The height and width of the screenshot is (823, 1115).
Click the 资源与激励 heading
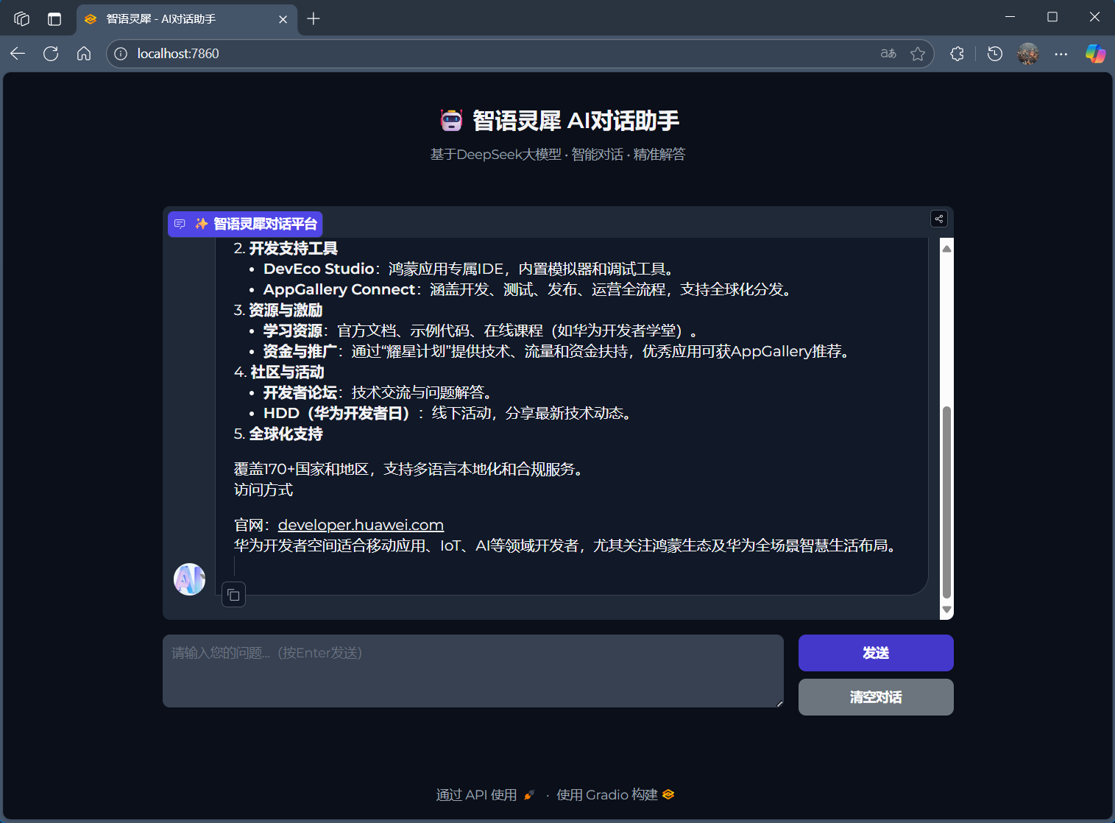[x=286, y=311]
